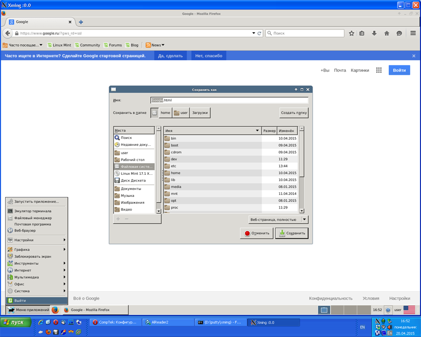This screenshot has width=421, height=337.
Task: Click the Создать папку button
Action: point(294,113)
